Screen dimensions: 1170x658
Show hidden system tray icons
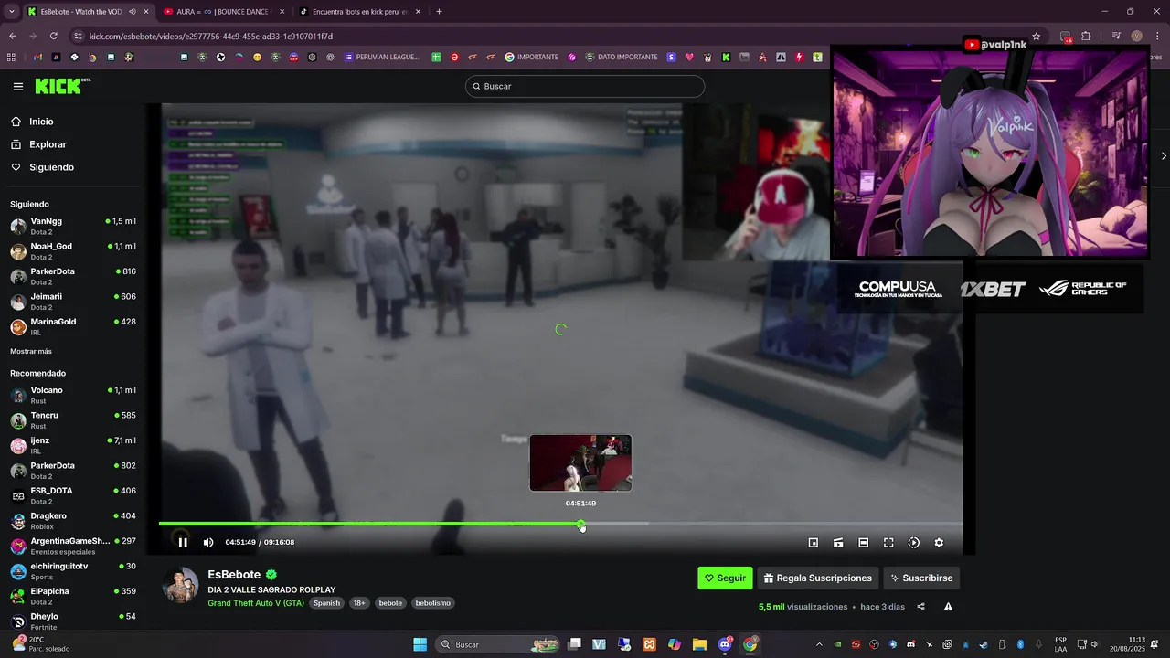tap(818, 644)
